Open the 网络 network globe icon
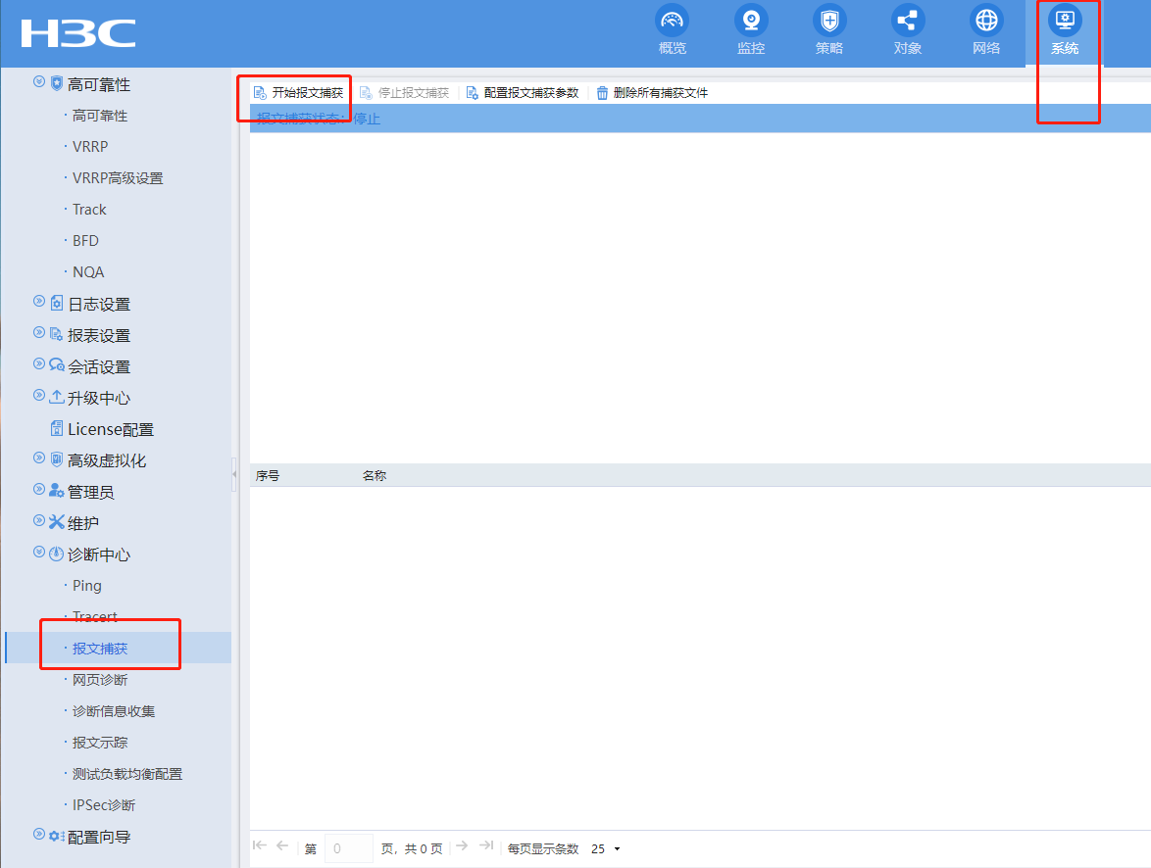The height and width of the screenshot is (868, 1151). pyautogui.click(x=986, y=21)
